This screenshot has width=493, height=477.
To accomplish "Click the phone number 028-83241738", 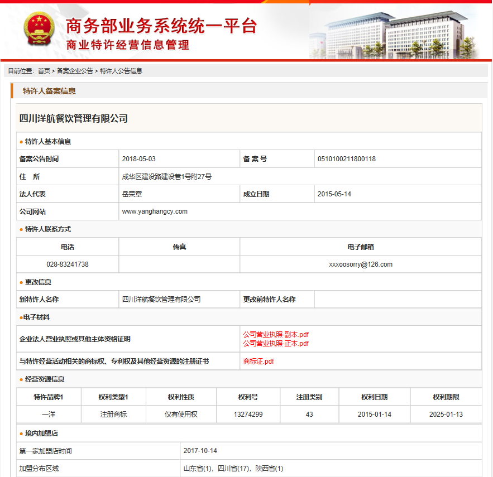I will (68, 264).
